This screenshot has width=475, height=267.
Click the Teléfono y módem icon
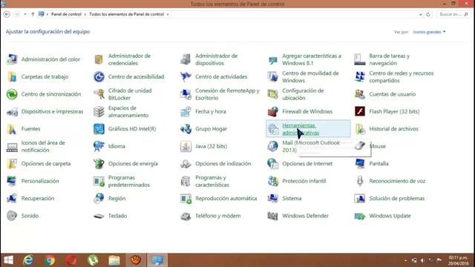[x=186, y=216]
